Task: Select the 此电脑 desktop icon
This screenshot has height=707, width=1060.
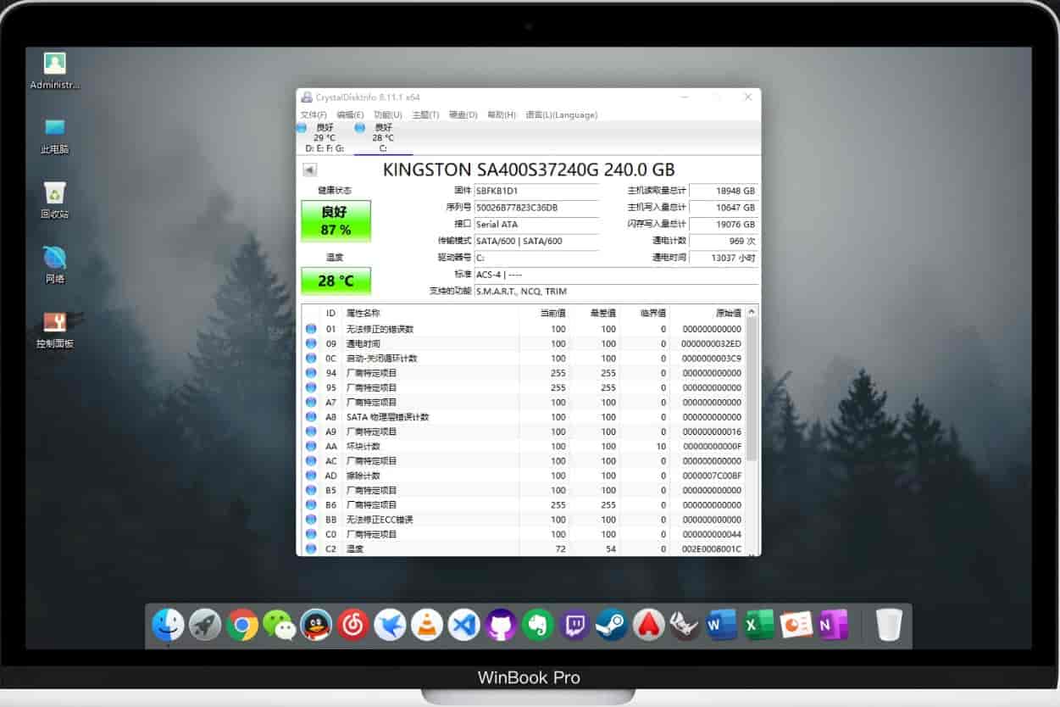Action: click(55, 135)
